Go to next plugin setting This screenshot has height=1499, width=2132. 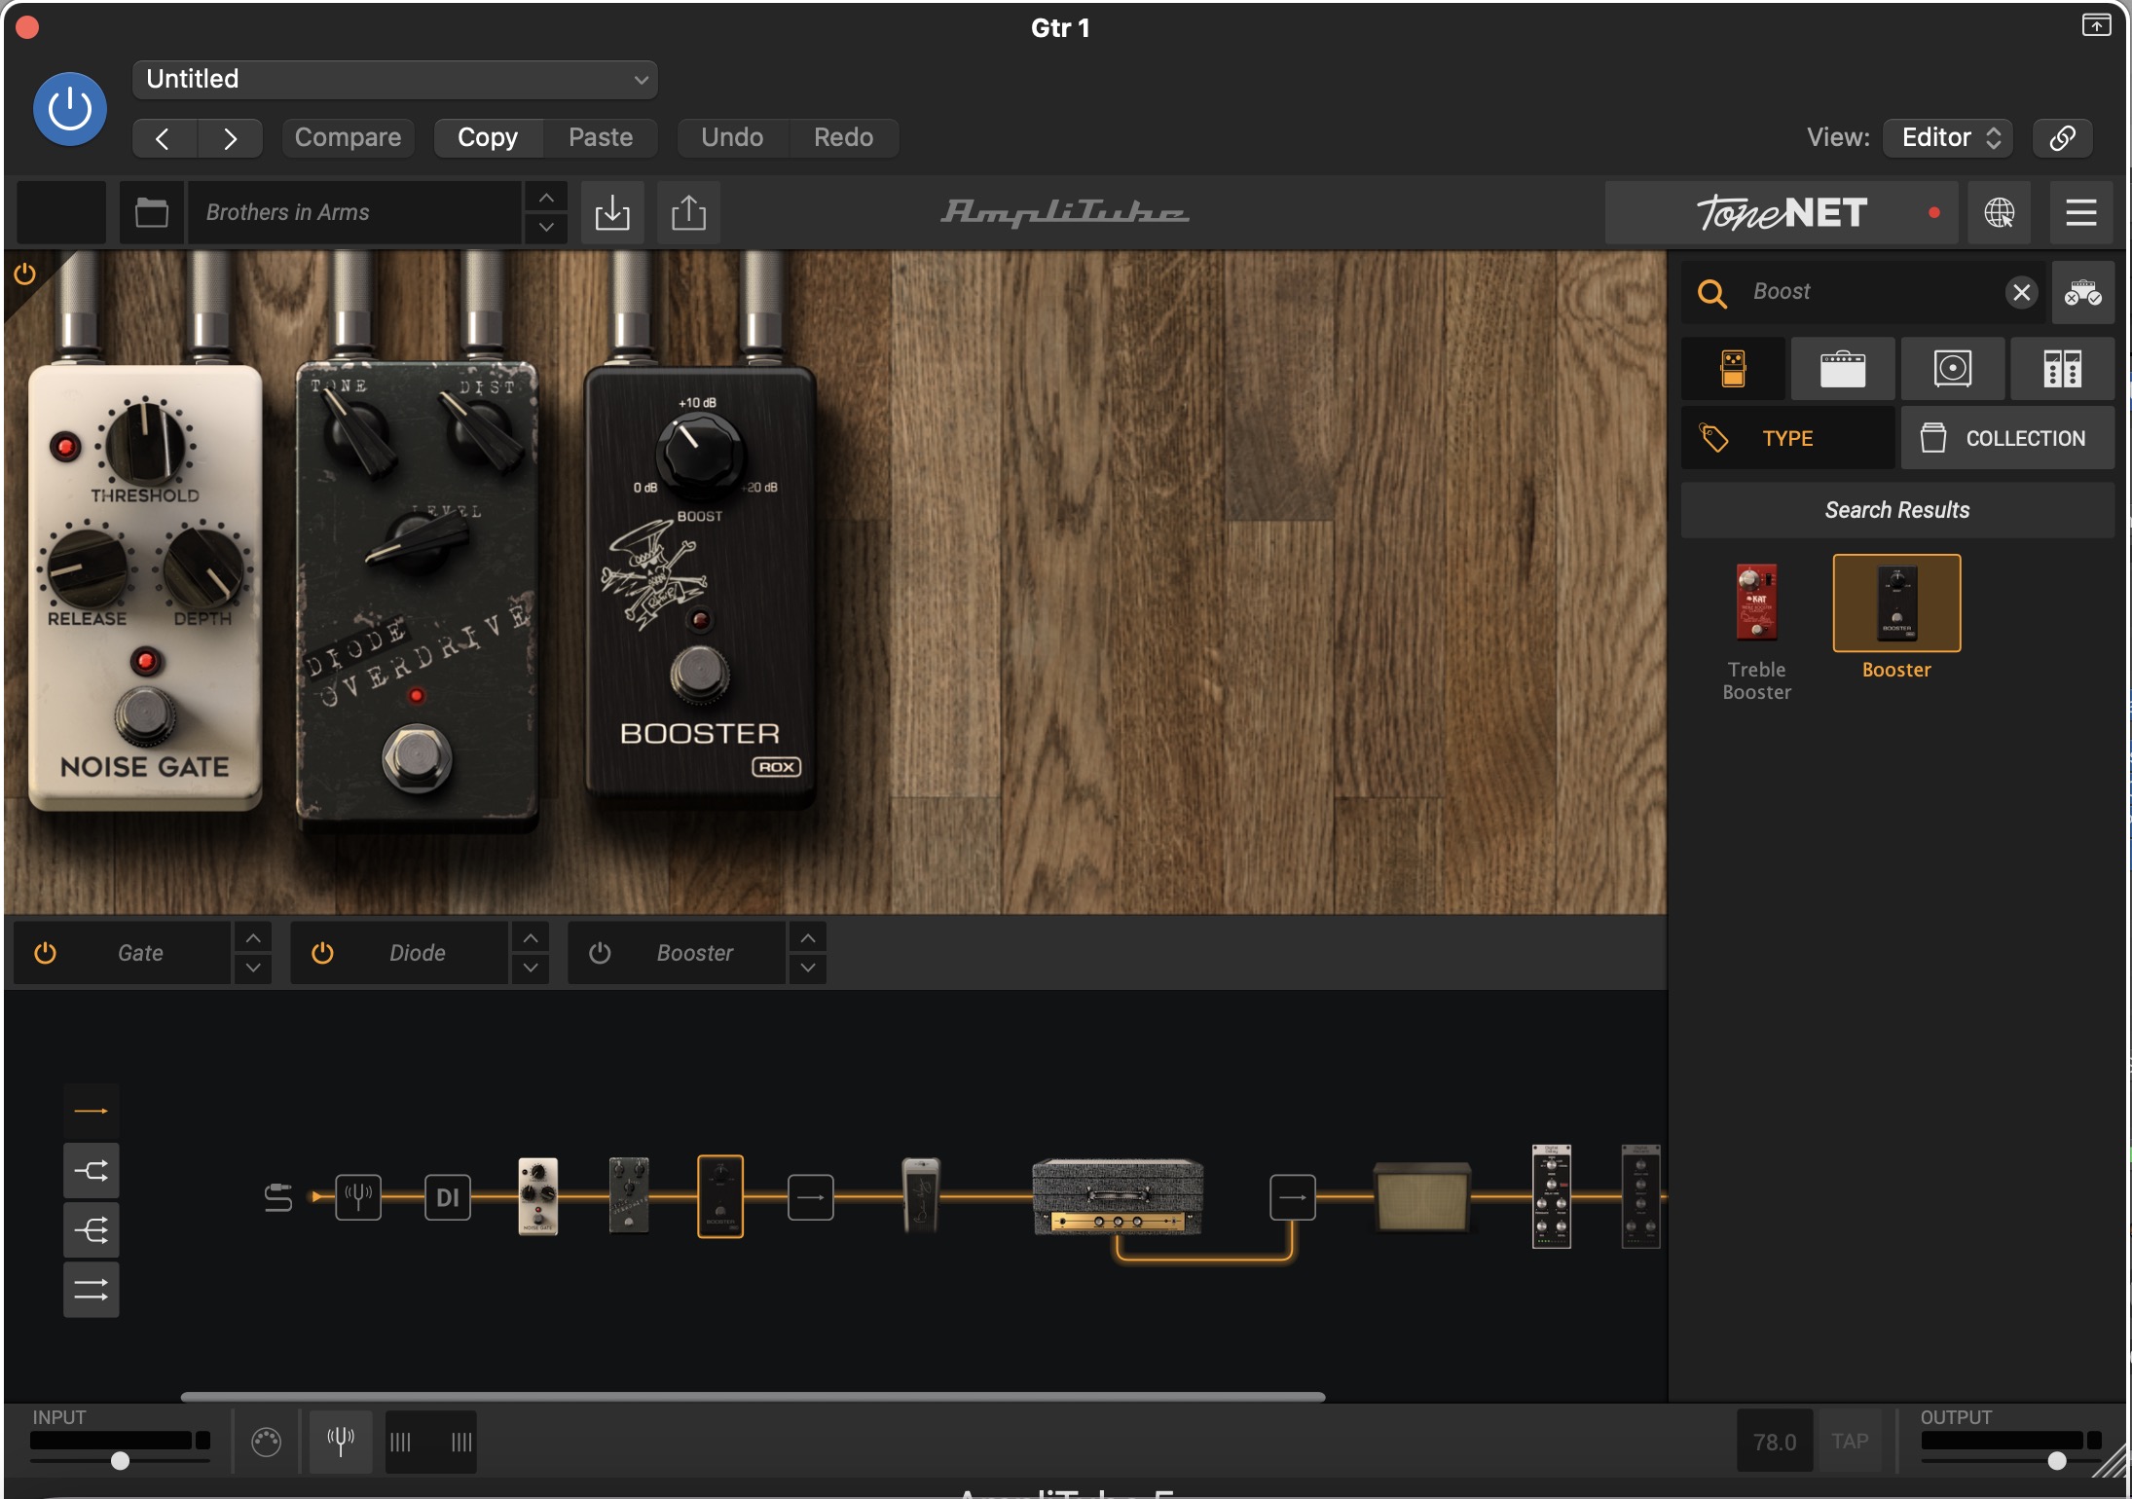(230, 138)
